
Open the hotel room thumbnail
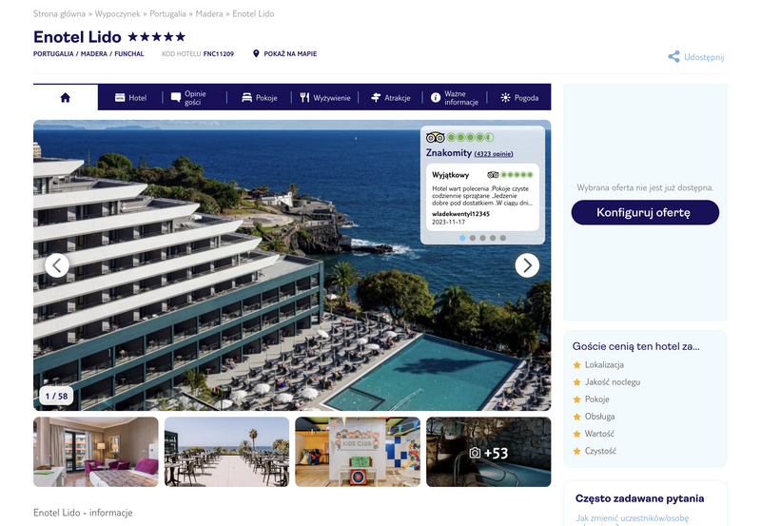(96, 452)
